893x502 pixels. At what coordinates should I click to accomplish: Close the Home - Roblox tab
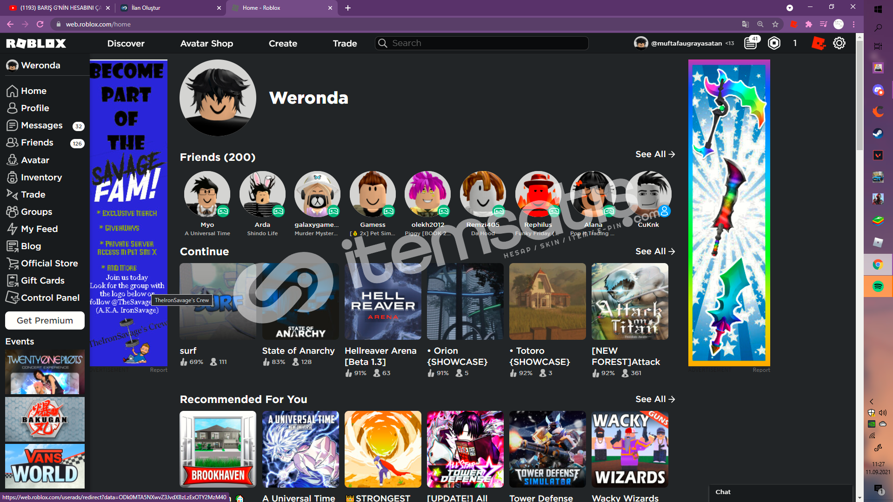[330, 8]
